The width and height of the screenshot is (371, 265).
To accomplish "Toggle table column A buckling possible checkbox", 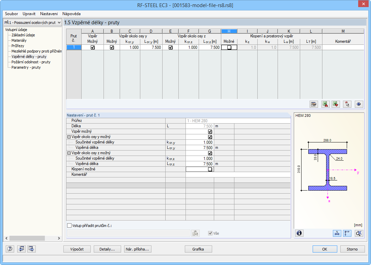I will pos(92,47).
